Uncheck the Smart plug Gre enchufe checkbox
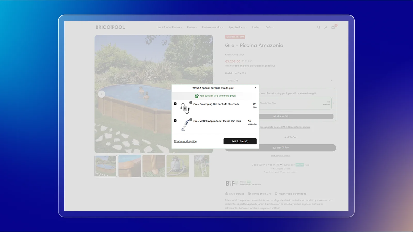 pos(175,104)
